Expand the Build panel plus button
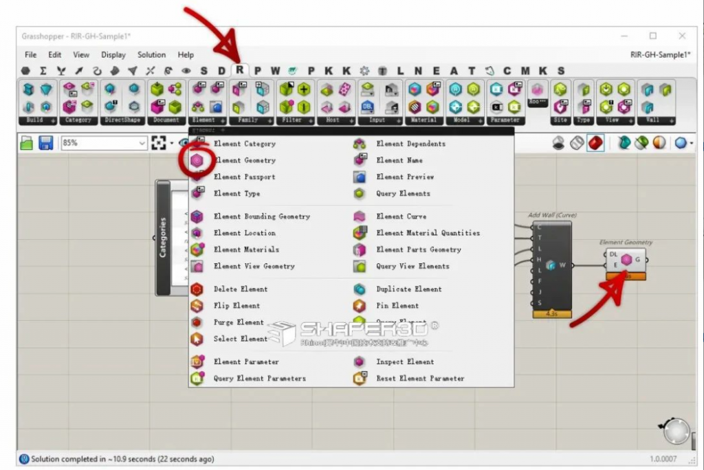The height and width of the screenshot is (470, 704). [53, 121]
